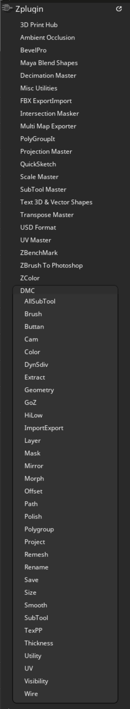130x709 pixels.
Task: Click the Zplugin palette dock icon
Action: (7, 8)
